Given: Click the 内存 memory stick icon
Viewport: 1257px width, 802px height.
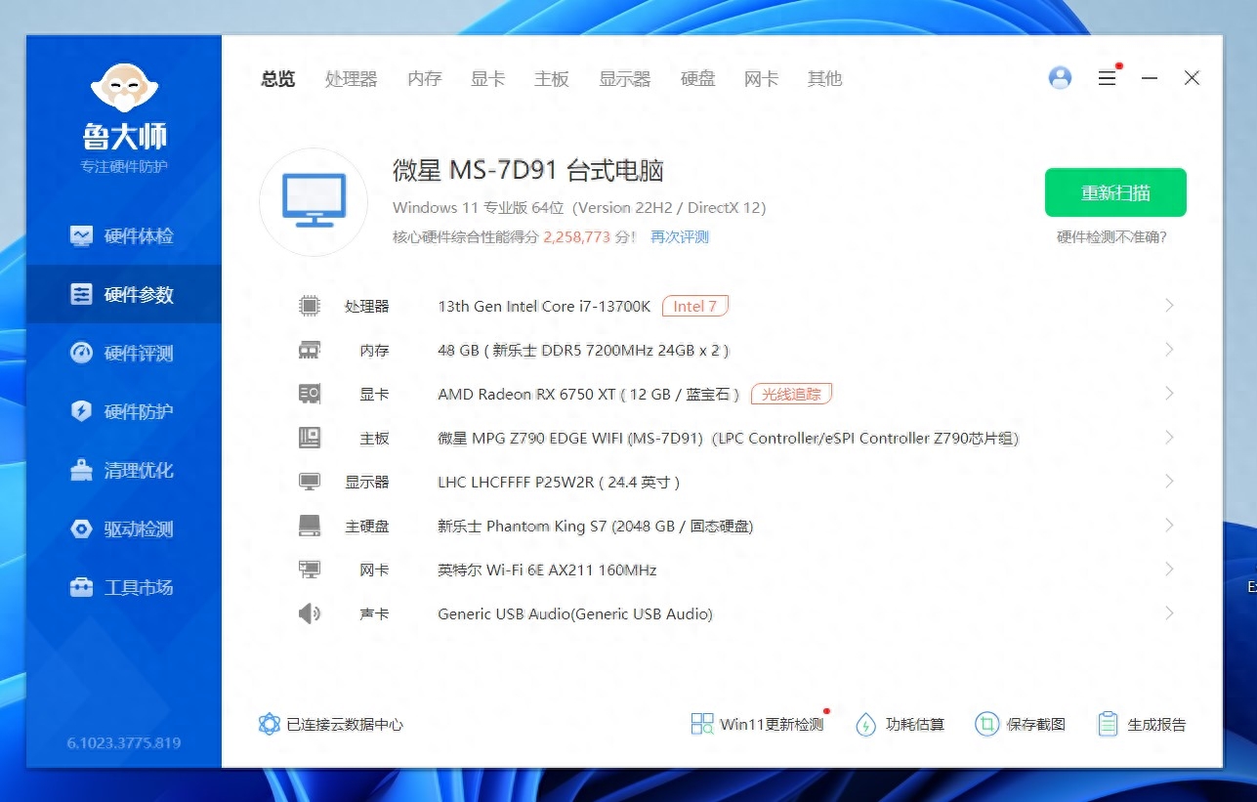Looking at the screenshot, I should 310,350.
